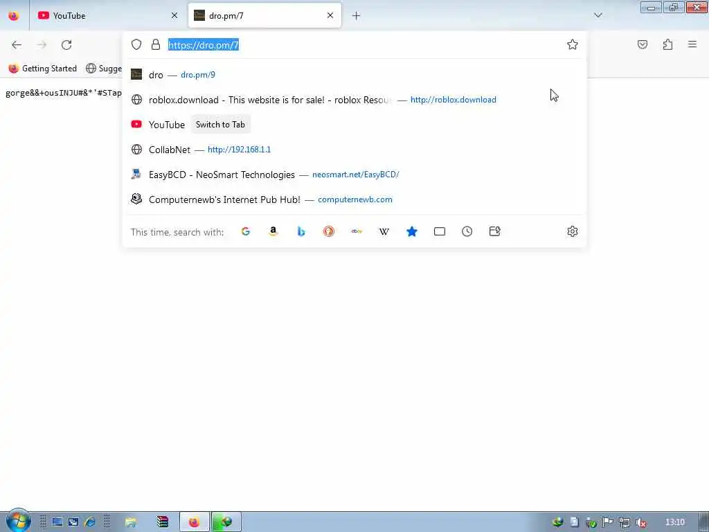Open the Getting Started bookmark
The height and width of the screenshot is (532, 709).
pos(42,69)
